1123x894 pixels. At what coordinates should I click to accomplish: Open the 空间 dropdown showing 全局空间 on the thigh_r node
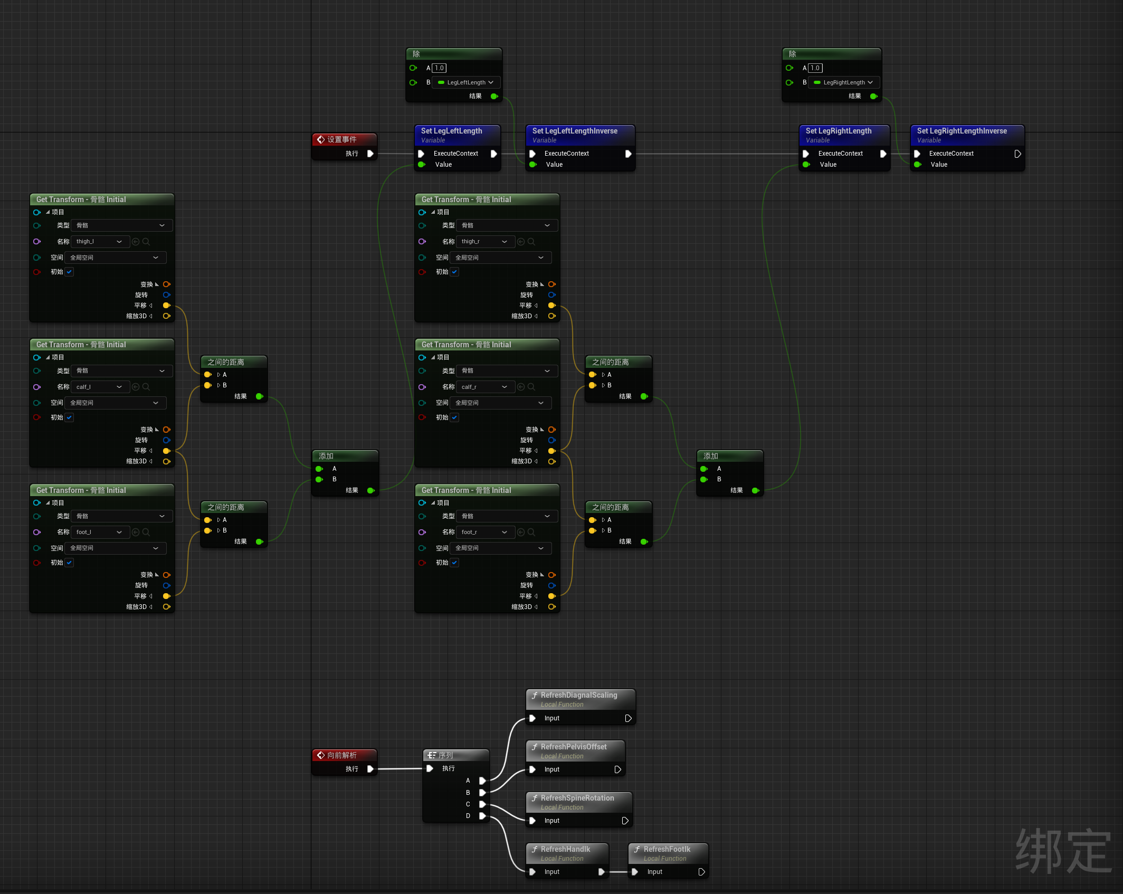501,257
